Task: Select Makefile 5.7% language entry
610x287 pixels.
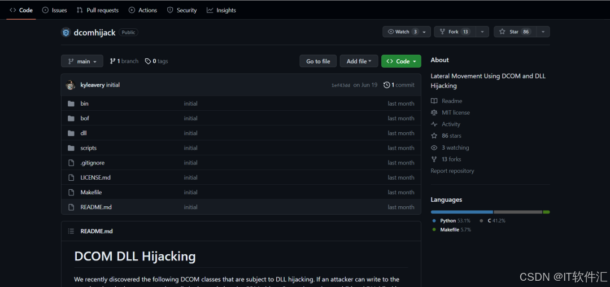Action: pyautogui.click(x=452, y=230)
